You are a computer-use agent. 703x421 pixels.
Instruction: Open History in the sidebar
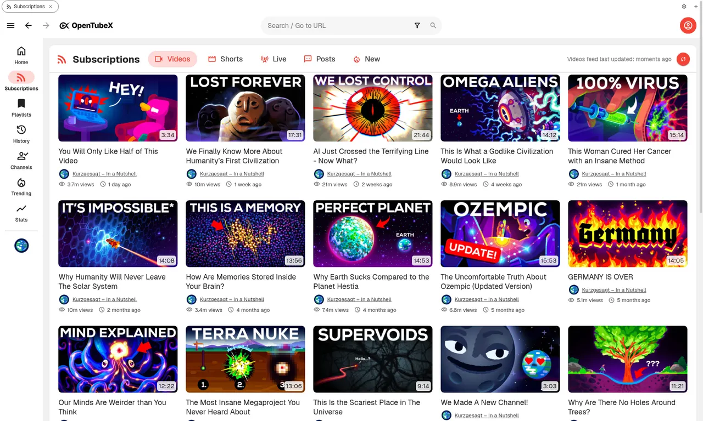click(21, 134)
